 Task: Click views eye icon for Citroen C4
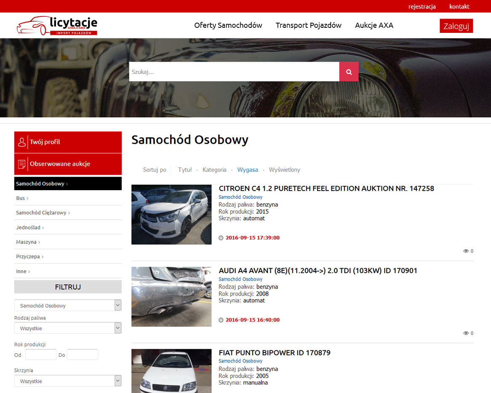coord(466,251)
